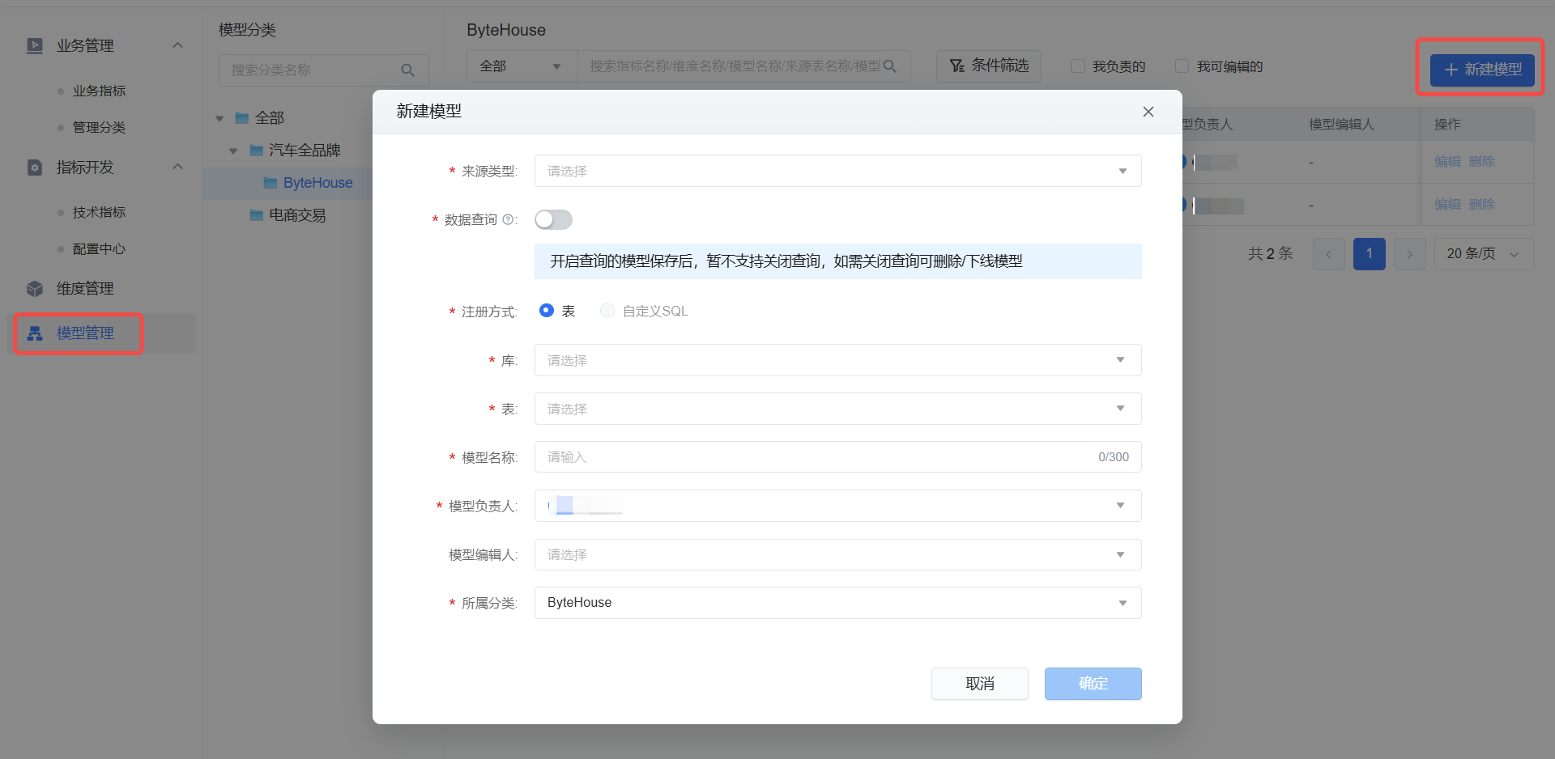Click the 取消 button
The height and width of the screenshot is (759, 1555).
coord(979,684)
